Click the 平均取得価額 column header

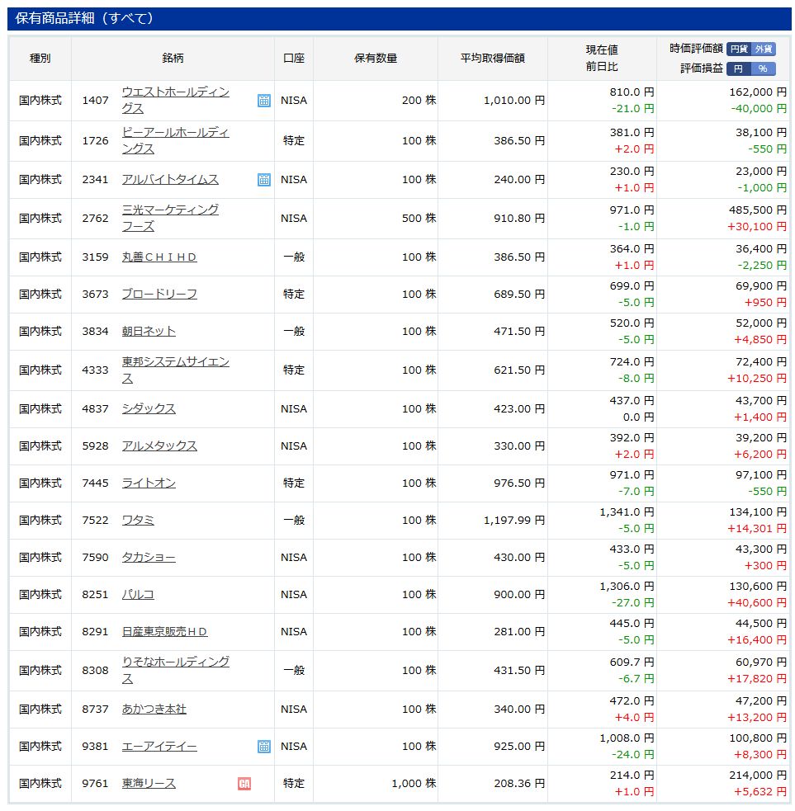(x=493, y=59)
